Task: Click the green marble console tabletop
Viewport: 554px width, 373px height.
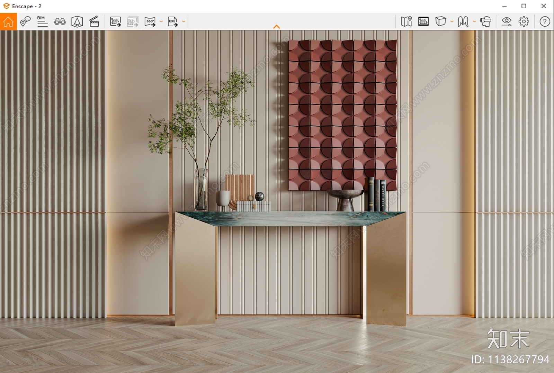Action: pyautogui.click(x=290, y=218)
